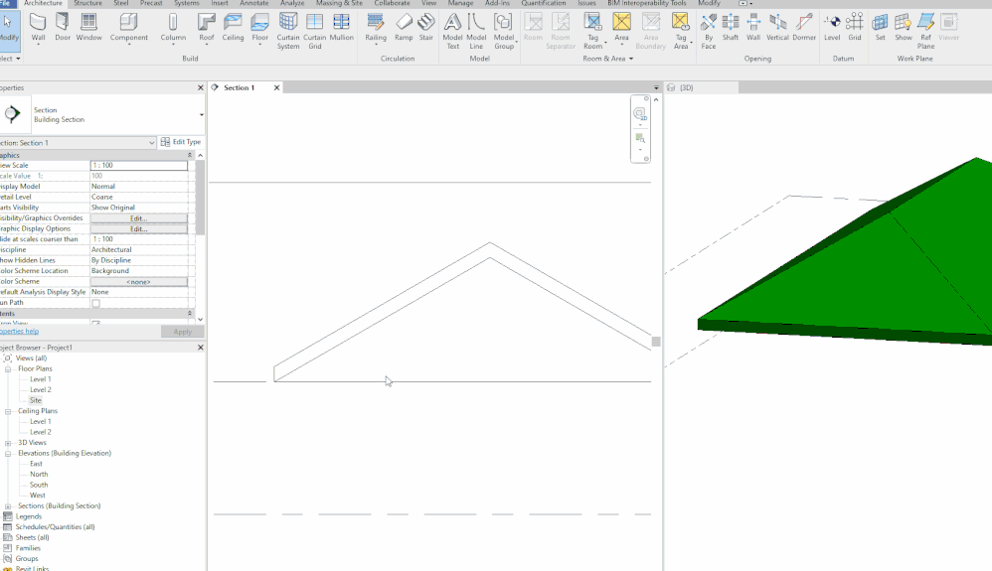
Task: Select Level 2 under Ceiling Plans
Action: pos(41,432)
